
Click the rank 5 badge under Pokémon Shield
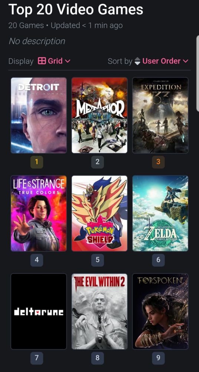(98, 260)
